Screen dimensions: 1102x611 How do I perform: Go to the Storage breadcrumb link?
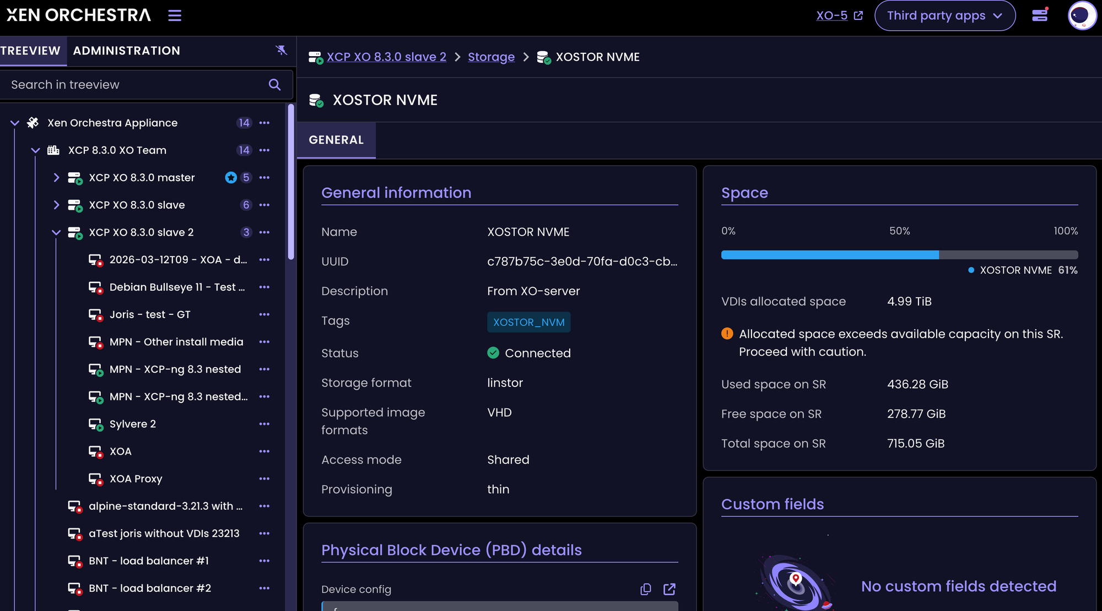pos(491,57)
